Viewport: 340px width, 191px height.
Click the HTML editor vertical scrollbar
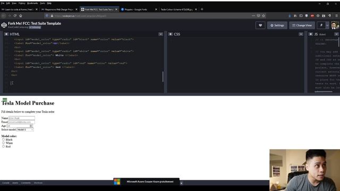click(x=163, y=76)
